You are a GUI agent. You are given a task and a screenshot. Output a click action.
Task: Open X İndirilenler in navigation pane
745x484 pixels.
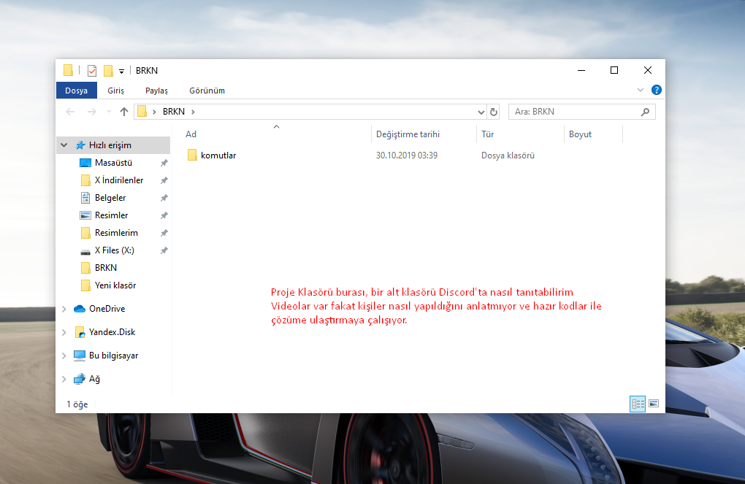click(x=119, y=180)
